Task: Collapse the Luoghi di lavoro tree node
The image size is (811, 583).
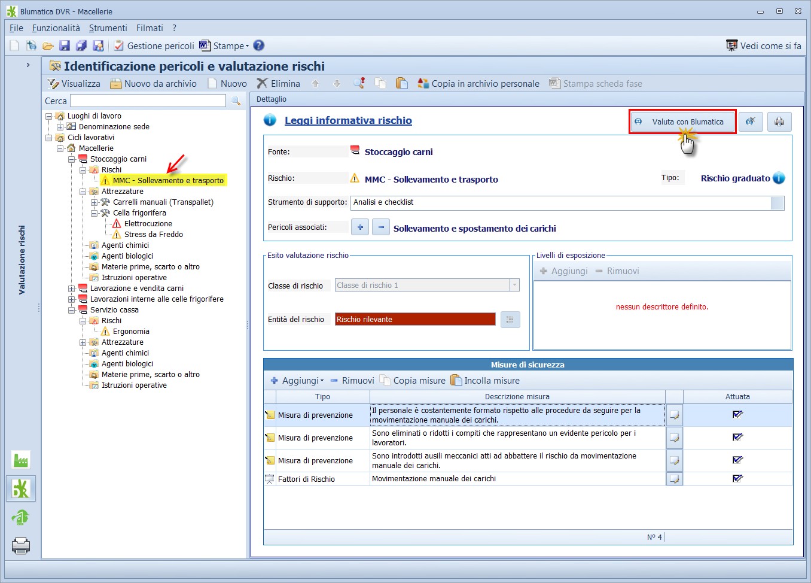Action: tap(49, 116)
